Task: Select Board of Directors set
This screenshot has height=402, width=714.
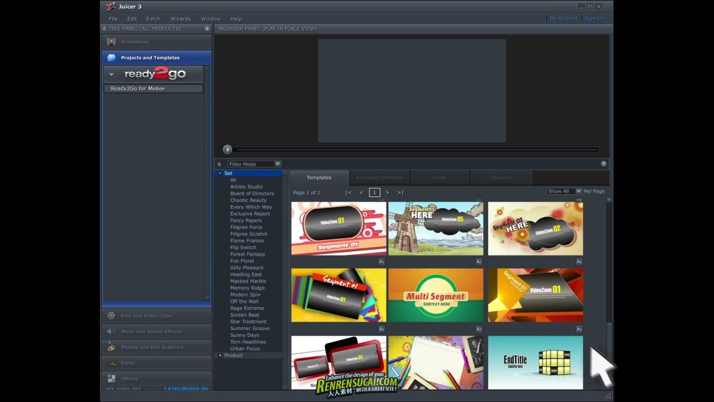Action: pyautogui.click(x=252, y=193)
